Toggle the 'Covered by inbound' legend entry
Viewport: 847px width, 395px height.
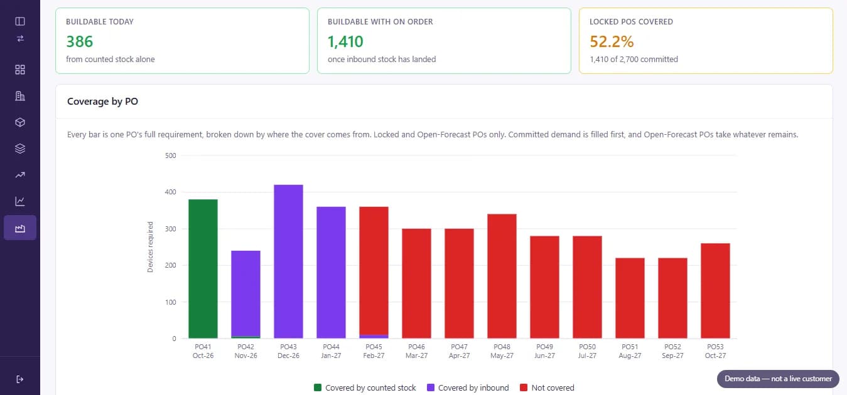click(467, 387)
